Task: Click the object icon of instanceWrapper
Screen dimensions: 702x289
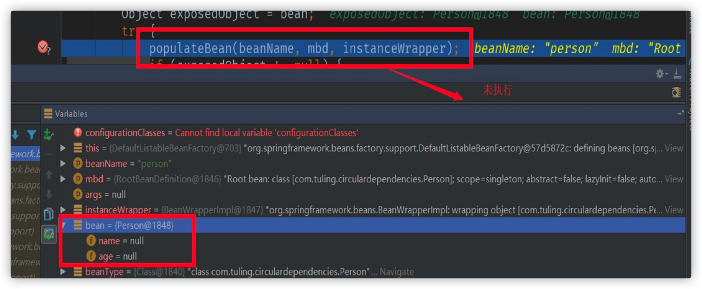Action: pyautogui.click(x=78, y=209)
